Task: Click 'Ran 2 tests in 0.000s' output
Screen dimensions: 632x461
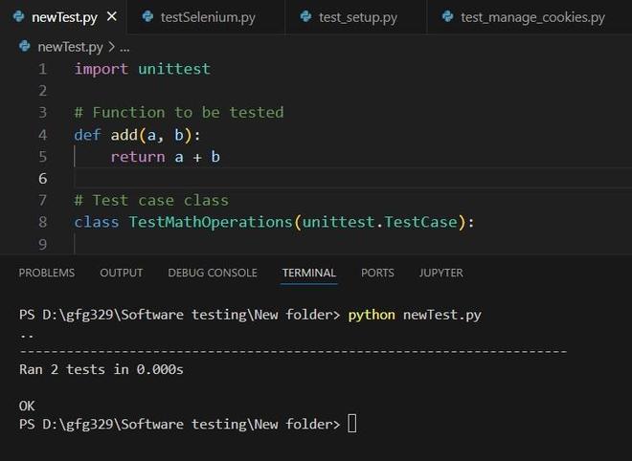Action: [x=102, y=369]
